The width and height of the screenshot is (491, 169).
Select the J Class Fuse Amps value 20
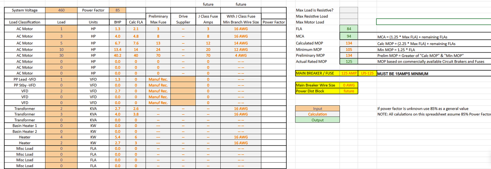tap(208, 50)
